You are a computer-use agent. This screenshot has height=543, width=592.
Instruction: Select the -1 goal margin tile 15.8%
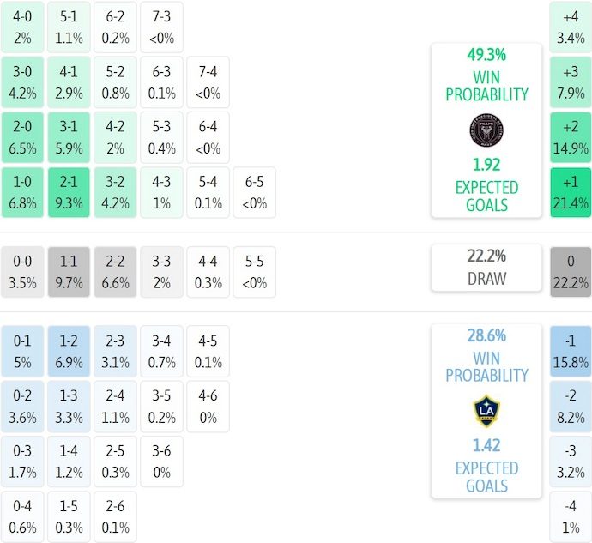click(571, 351)
